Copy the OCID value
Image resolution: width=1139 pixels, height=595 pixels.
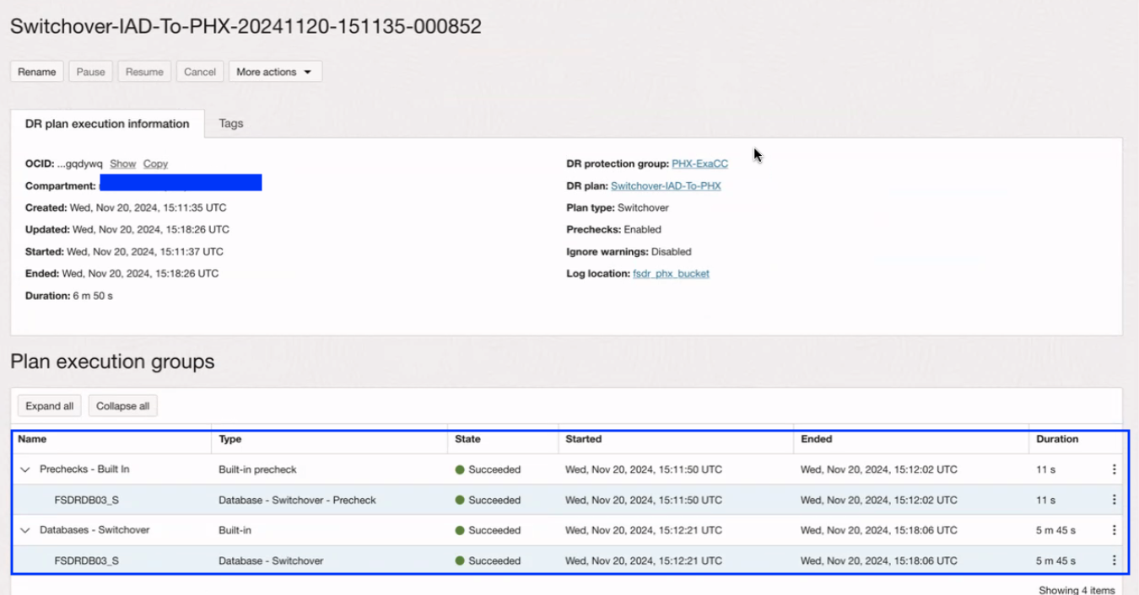click(x=155, y=163)
